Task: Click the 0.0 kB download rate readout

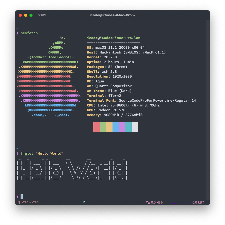Action: click(157, 202)
